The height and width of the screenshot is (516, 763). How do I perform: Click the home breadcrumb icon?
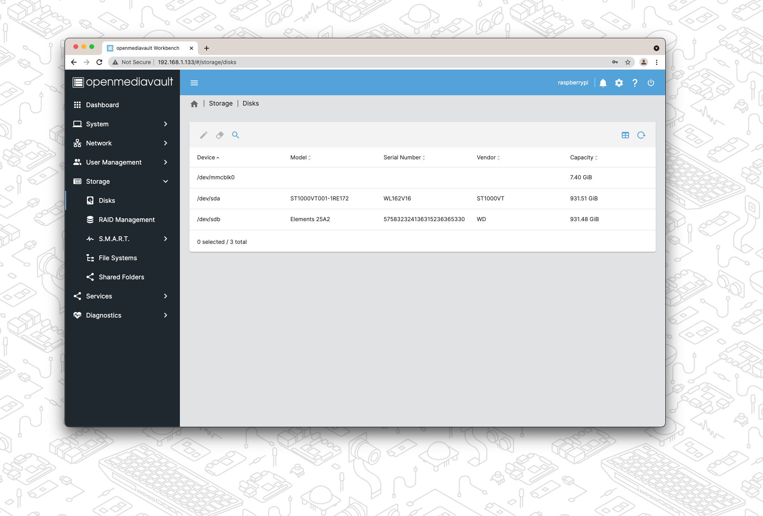click(x=194, y=104)
